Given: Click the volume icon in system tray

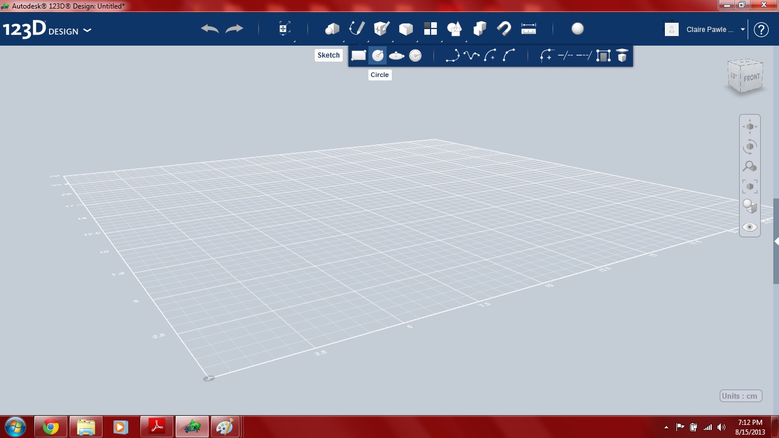Looking at the screenshot, I should coord(721,427).
